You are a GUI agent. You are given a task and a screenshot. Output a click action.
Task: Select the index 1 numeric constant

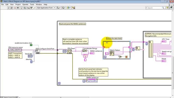[x=147, y=44]
